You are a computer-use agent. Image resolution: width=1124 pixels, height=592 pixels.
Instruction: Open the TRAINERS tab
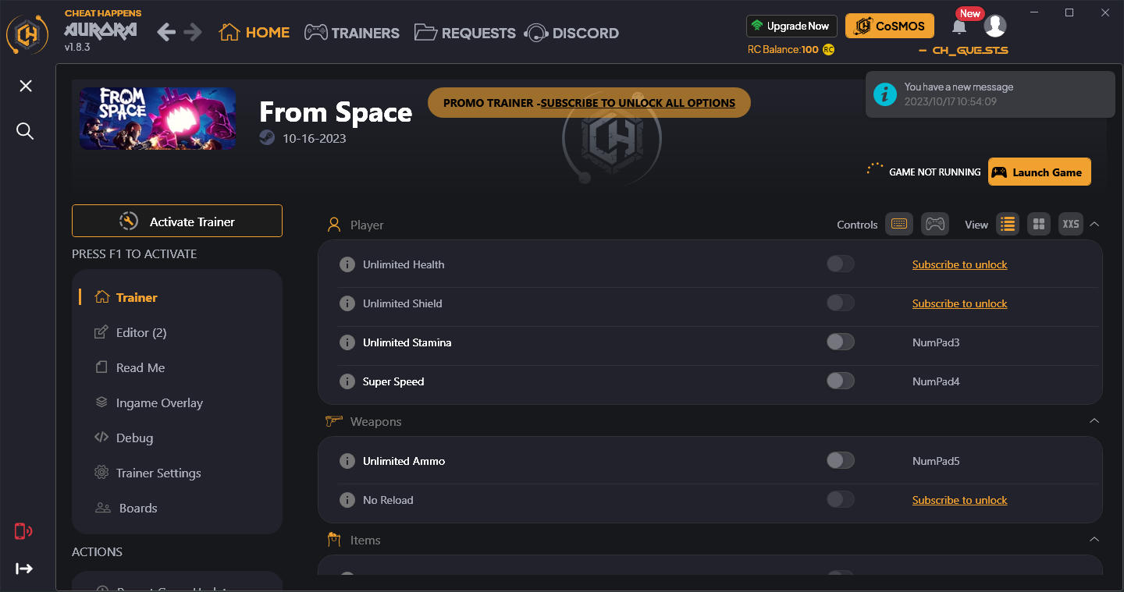pos(351,33)
